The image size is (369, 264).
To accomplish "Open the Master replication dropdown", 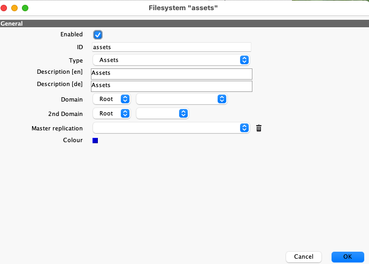I will [171, 128].
